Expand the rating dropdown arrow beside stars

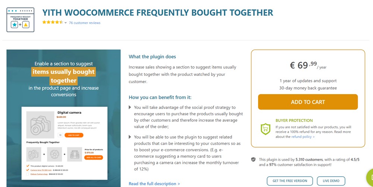point(66,23)
